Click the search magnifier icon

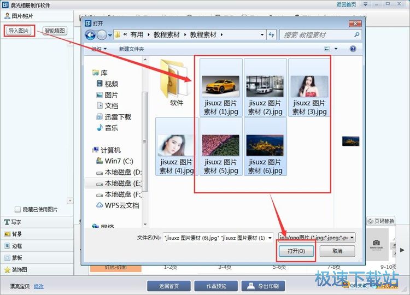click(356, 34)
